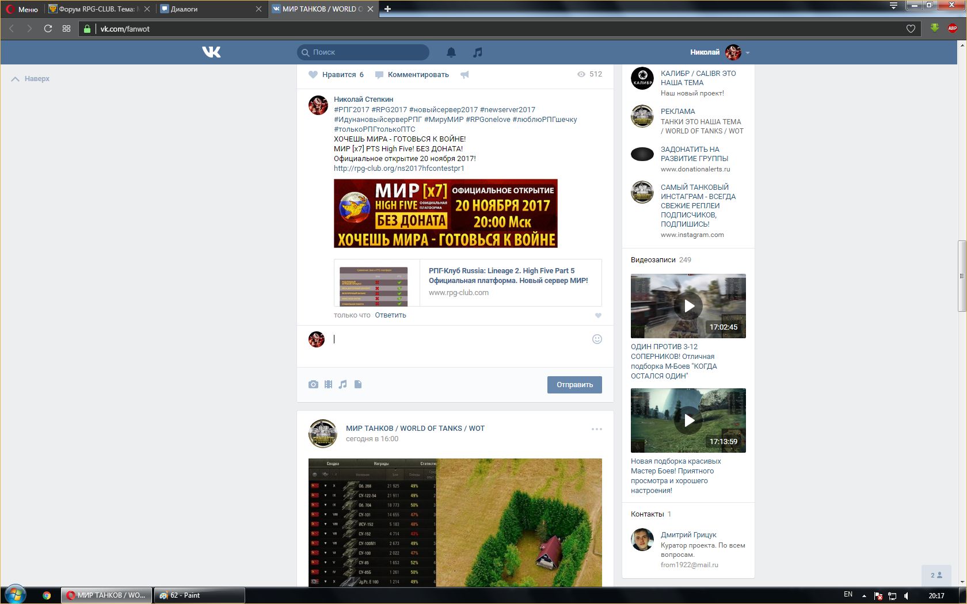Open САМЫЙ ТАНКОВЫЙ ИНСТАГРАМ link
Image resolution: width=967 pixels, height=604 pixels.
698,205
